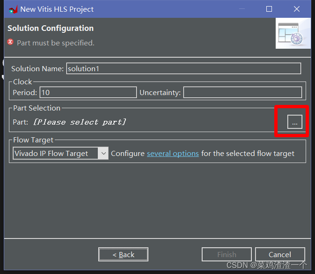Click the Finish button
This screenshot has height=274, width=315.
227,254
